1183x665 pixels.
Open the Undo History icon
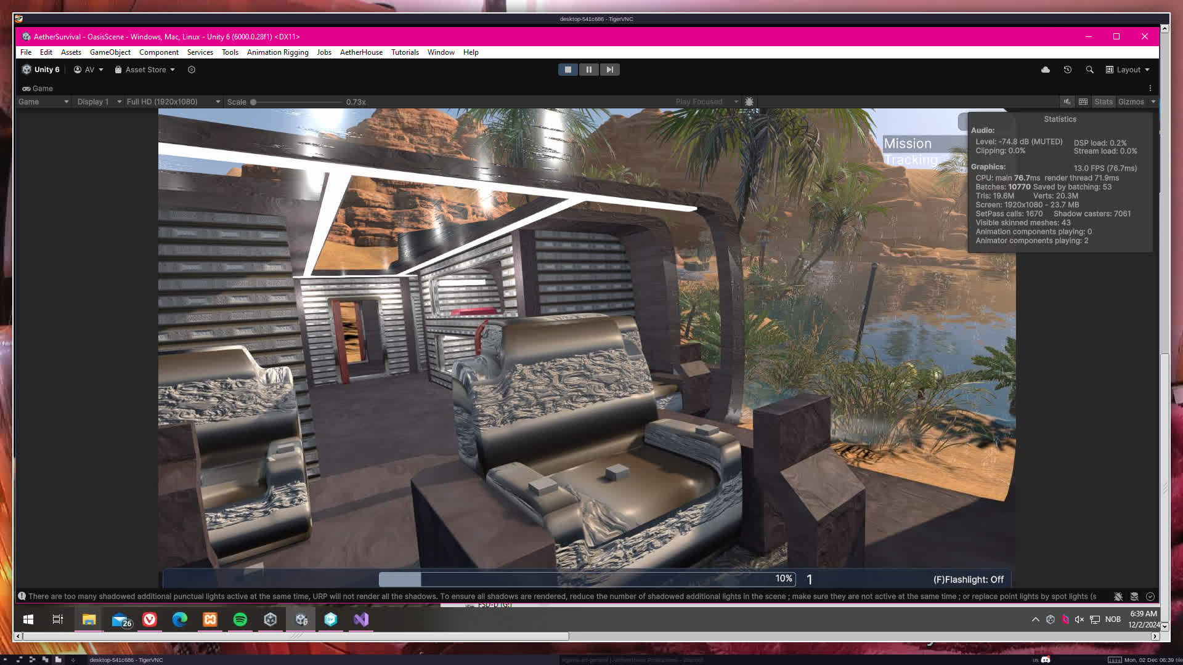tap(1068, 70)
